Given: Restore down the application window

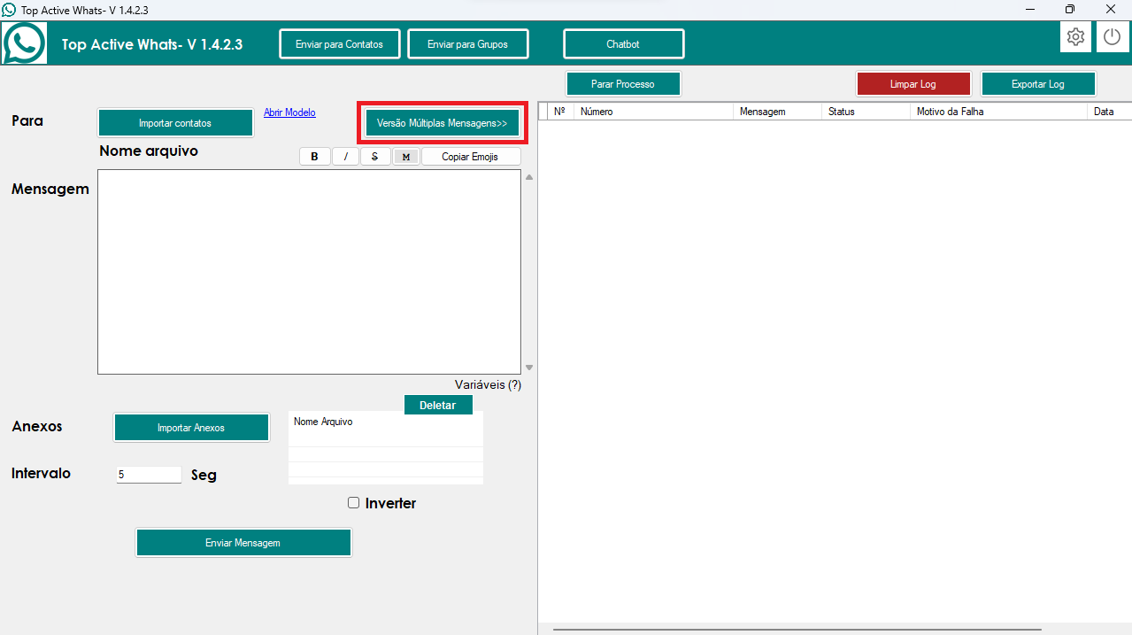Looking at the screenshot, I should pyautogui.click(x=1070, y=10).
